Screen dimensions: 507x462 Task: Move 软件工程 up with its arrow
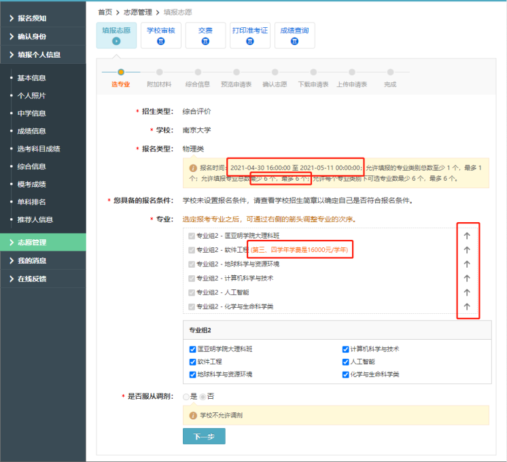pyautogui.click(x=467, y=249)
